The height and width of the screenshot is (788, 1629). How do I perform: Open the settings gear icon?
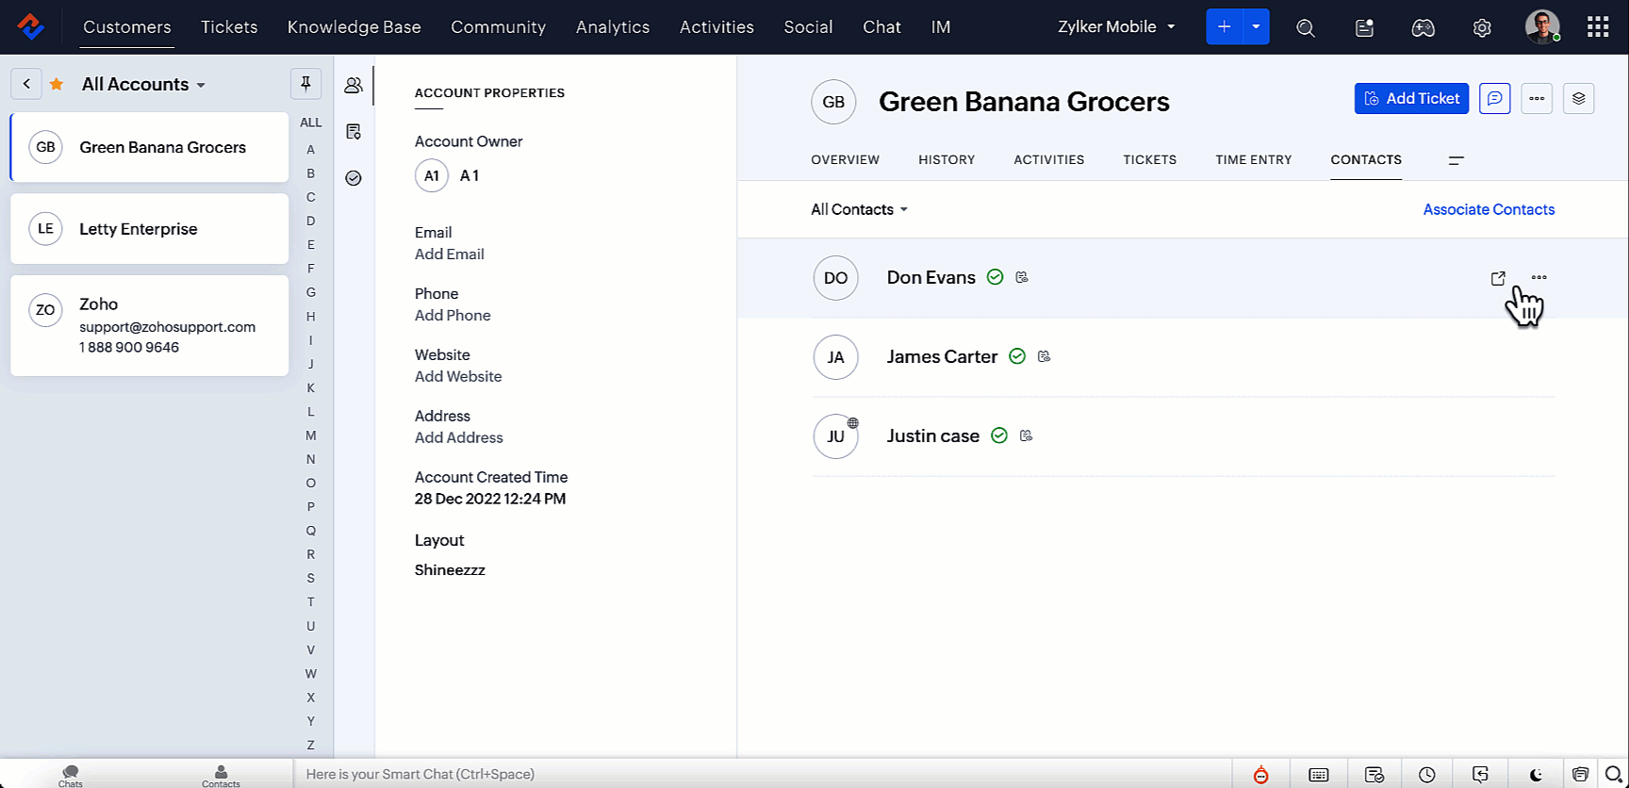pos(1482,27)
